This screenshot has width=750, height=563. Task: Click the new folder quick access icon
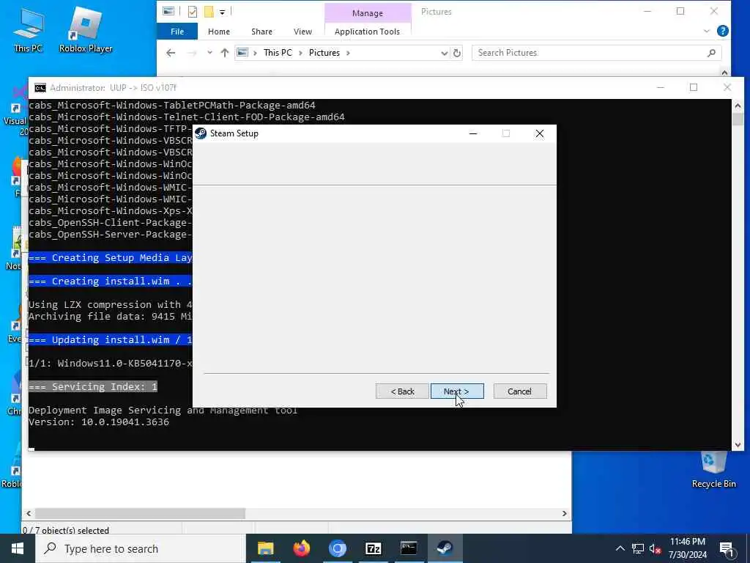(209, 12)
